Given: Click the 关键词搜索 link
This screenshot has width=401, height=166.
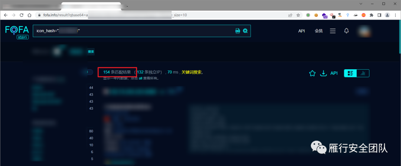Looking at the screenshot, I should pos(192,72).
